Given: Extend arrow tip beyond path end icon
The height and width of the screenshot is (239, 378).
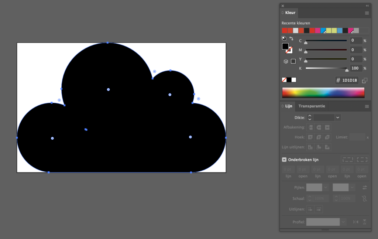Looking at the screenshot, I should 310,209.
